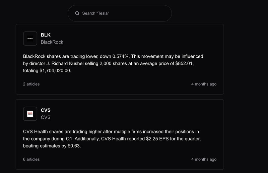Click the $1,704,020.00 total amount
The width and height of the screenshot is (268, 173).
(x=55, y=71)
